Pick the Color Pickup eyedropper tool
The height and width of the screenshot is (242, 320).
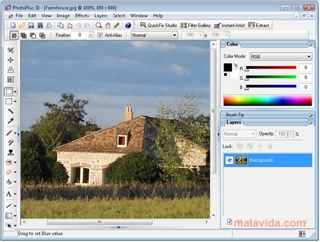(10, 121)
